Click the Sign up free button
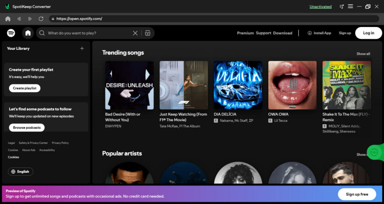 [357, 194]
